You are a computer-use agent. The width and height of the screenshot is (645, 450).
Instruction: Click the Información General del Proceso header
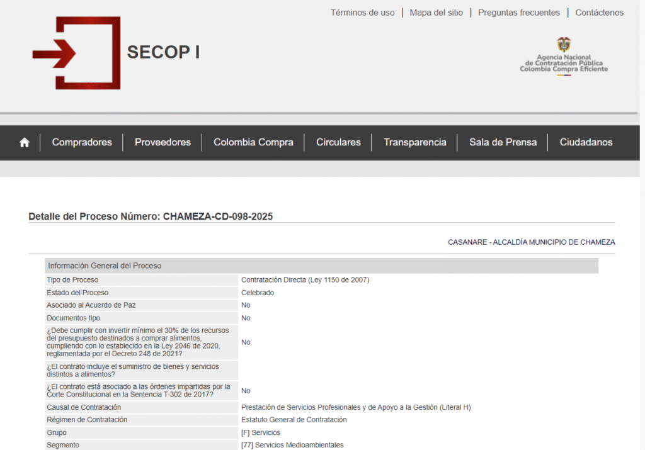[105, 266]
